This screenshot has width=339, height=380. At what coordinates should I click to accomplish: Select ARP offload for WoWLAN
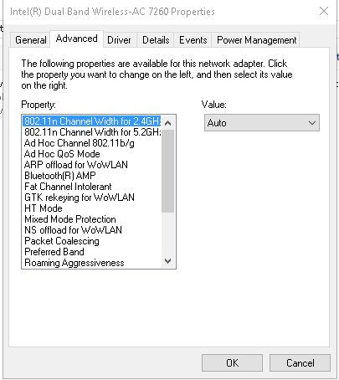92,165
